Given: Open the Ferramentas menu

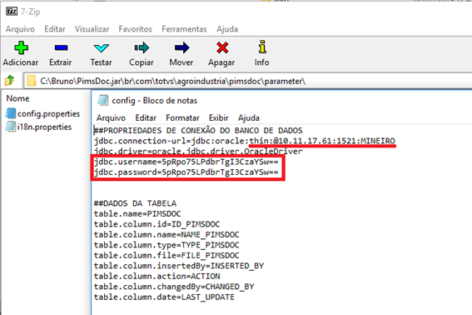Looking at the screenshot, I should [x=184, y=29].
